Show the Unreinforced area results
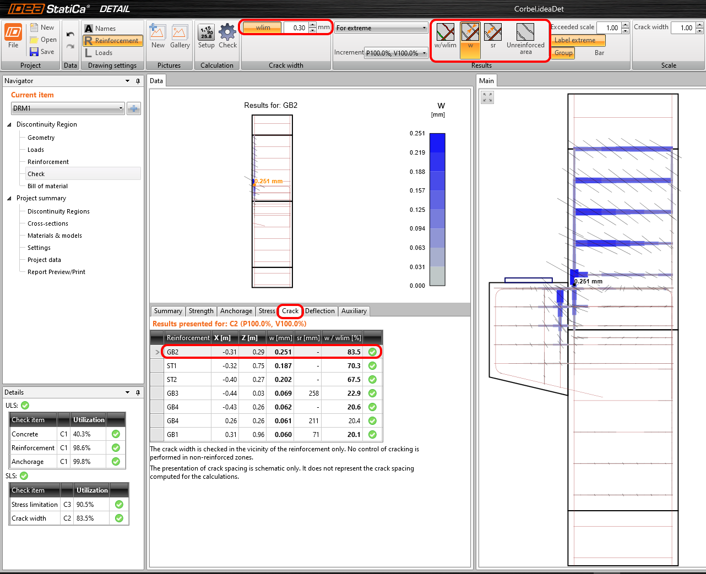The width and height of the screenshot is (706, 574). point(525,33)
